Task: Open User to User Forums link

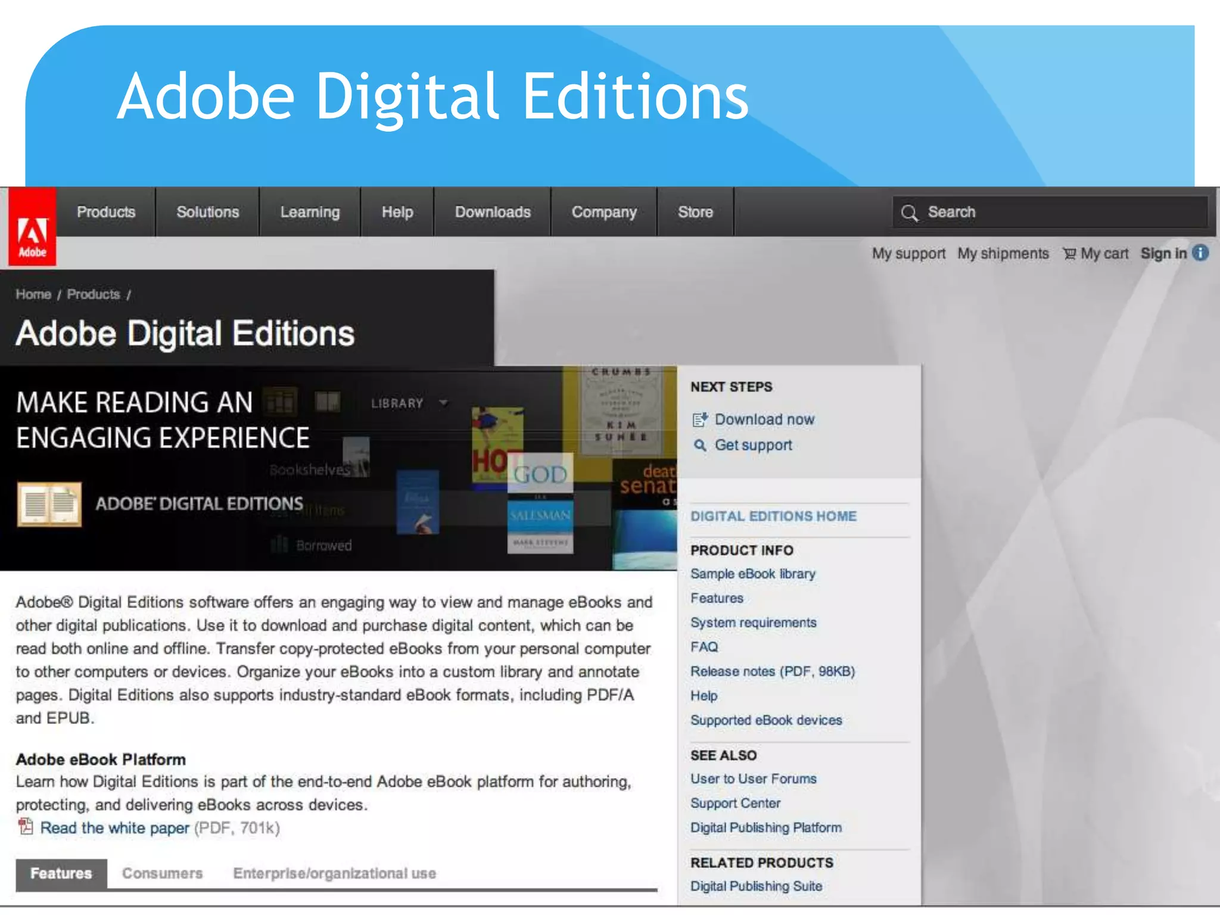Action: (754, 779)
